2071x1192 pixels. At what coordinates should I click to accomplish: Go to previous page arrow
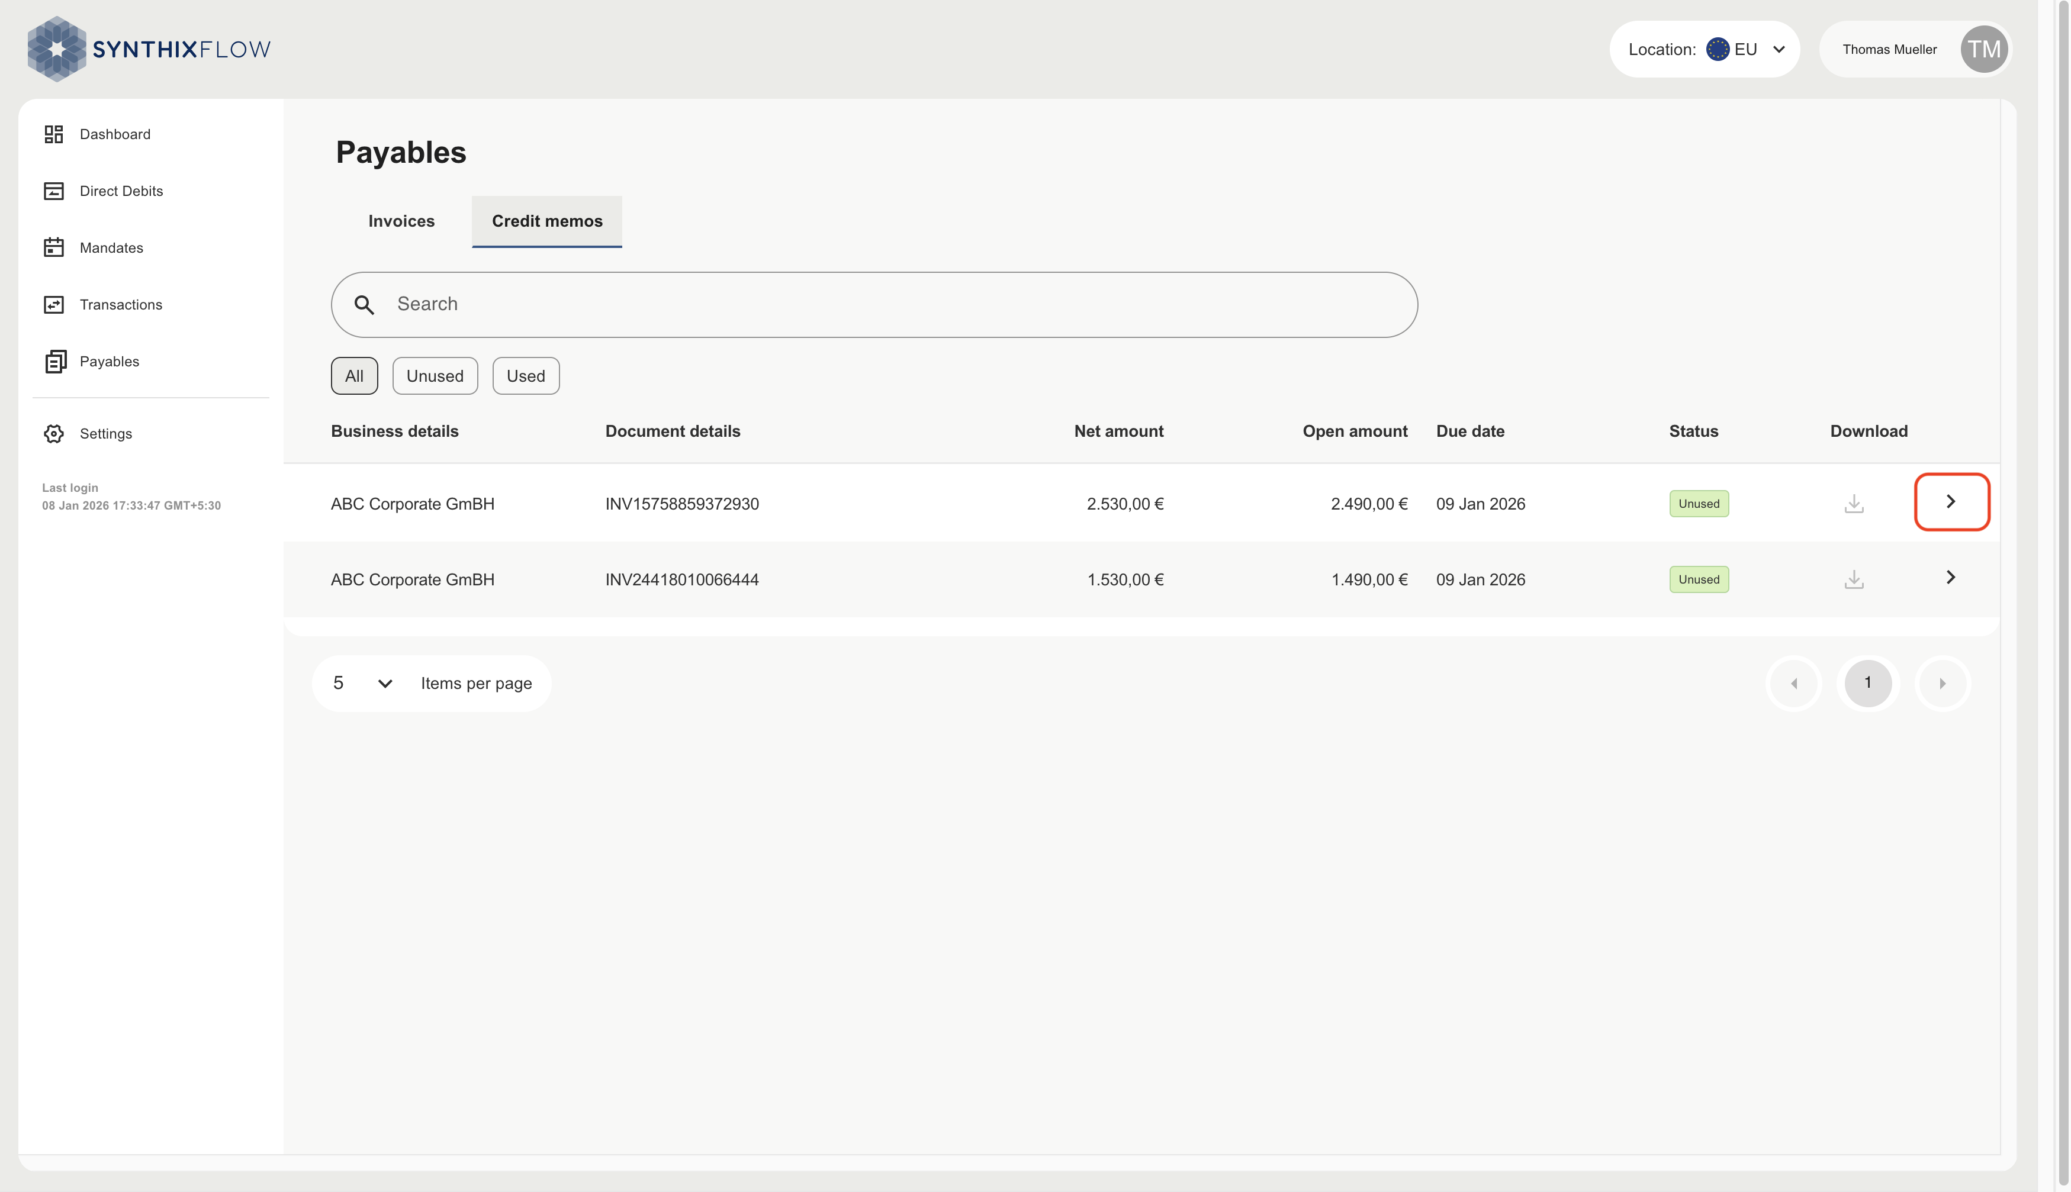click(x=1794, y=683)
